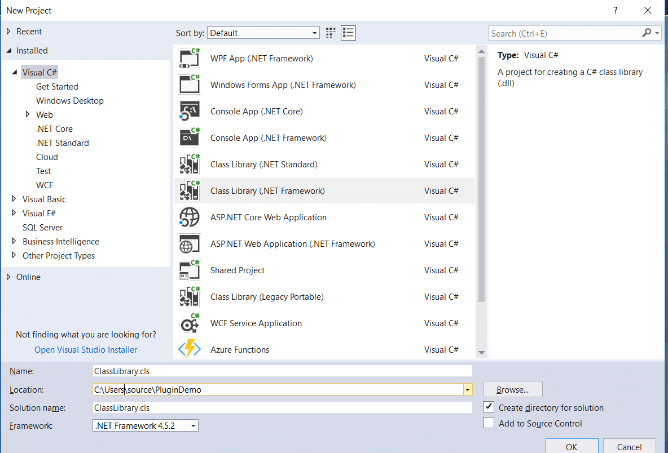Viewport: 668px width, 453px height.
Task: Click the WCF Service Application gear icon
Action: (190, 323)
